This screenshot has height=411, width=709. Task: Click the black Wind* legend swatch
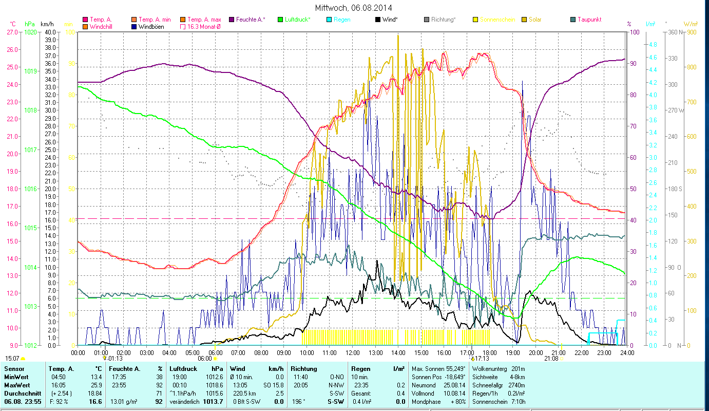click(378, 20)
